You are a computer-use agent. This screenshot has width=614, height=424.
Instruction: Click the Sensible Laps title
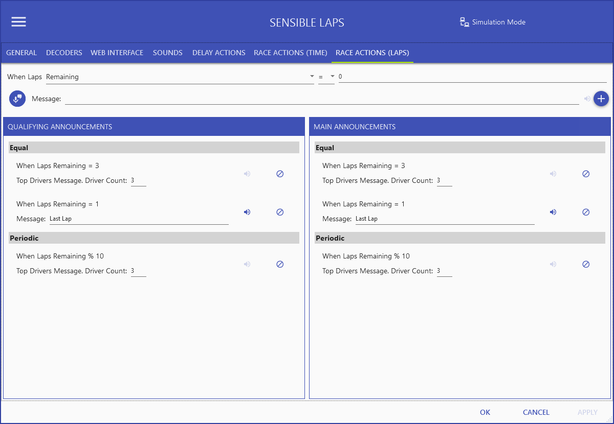coord(307,22)
